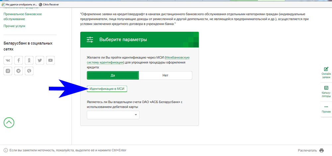This screenshot has height=156, width=332.
Task: Open the Межбанковскую систему идентификации link
Action: (x=138, y=60)
